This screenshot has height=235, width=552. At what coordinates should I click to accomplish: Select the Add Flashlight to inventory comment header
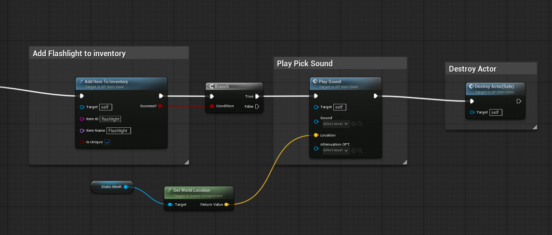click(109, 53)
